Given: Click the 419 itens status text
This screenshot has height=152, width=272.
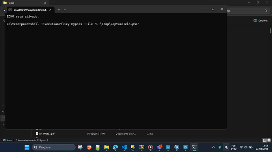Looking at the screenshot, I should (7, 140).
